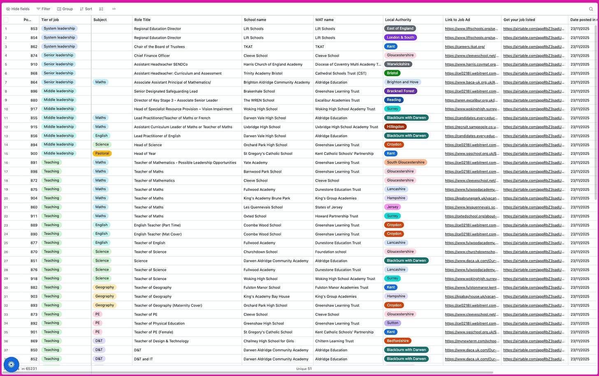Open recruit.sampeople.co.uk link for Uxbridge
Viewport: 599px width, 376px height.
472,127
